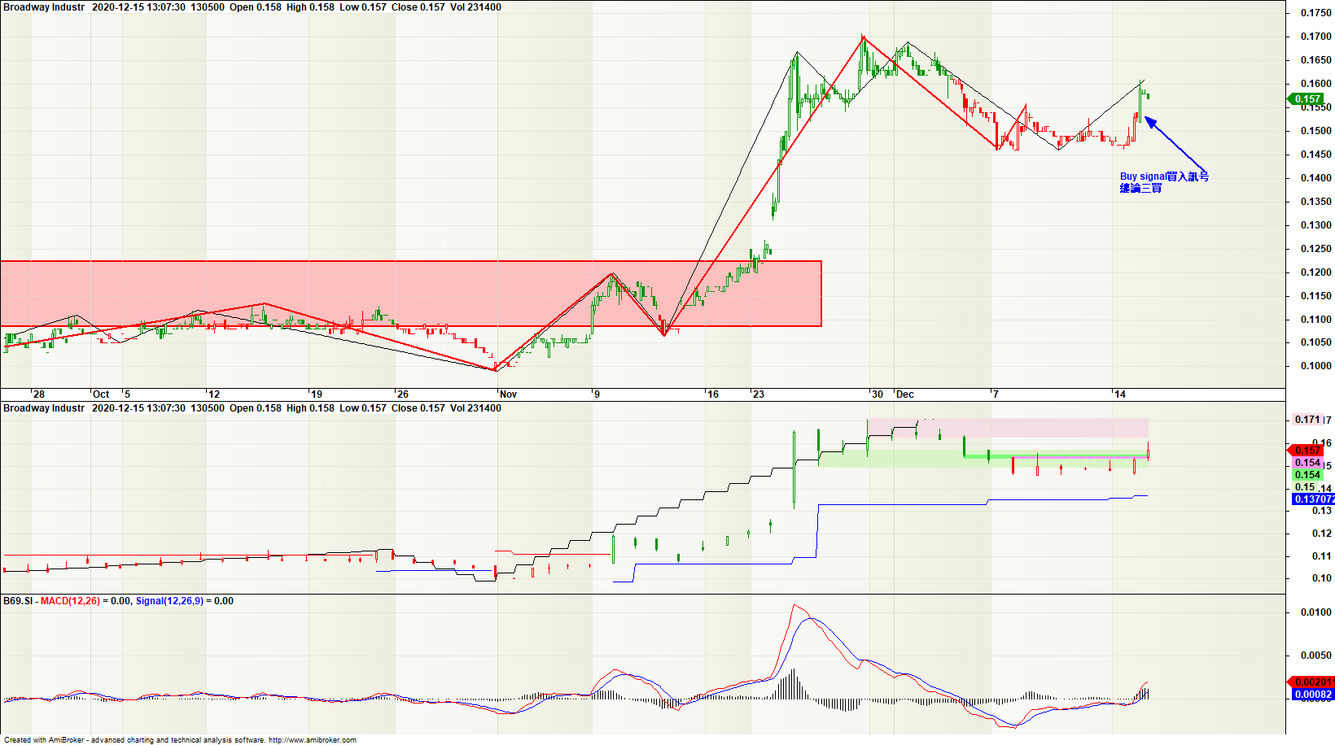The image size is (1335, 745).
Task: Click the 0.0050 label on MACD axis
Action: tap(1316, 656)
